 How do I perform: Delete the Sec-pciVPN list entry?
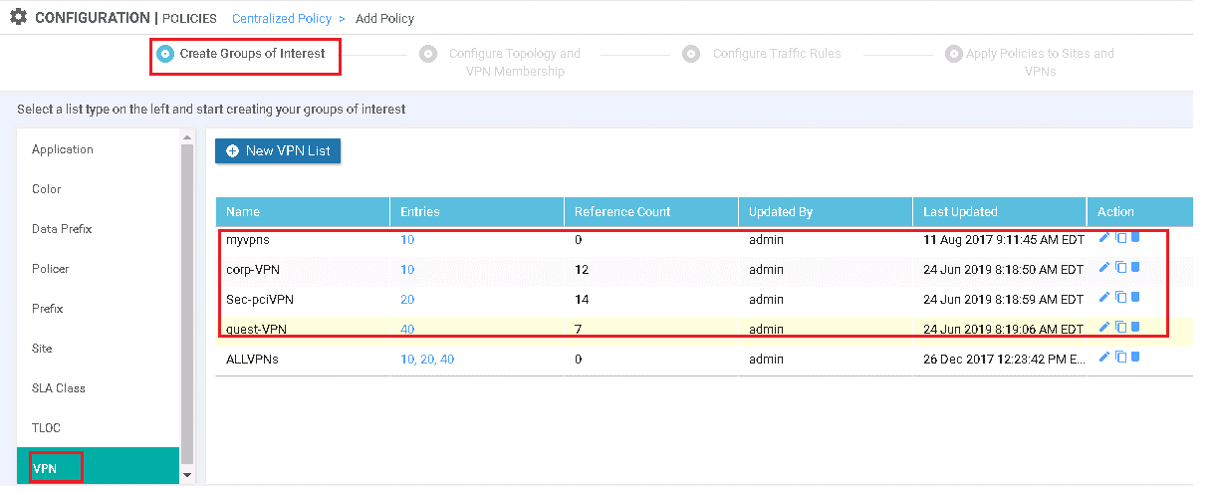click(1134, 297)
